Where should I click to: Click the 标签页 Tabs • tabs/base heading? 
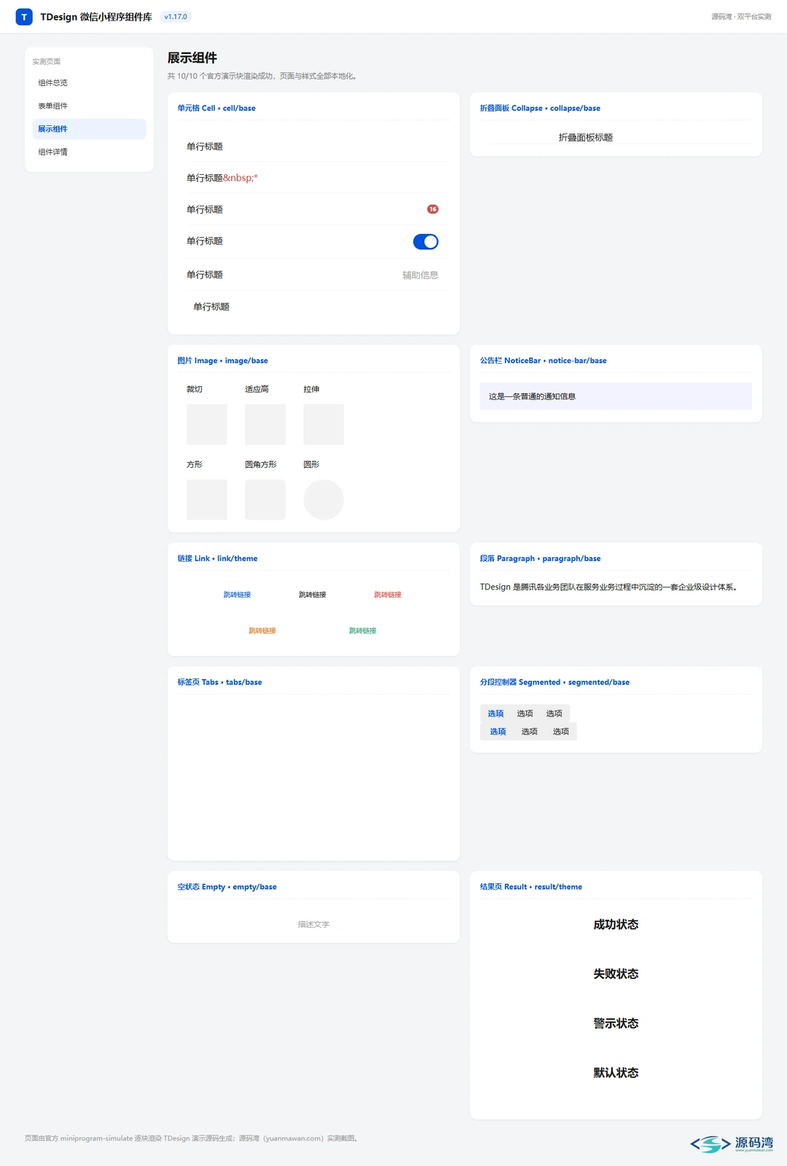pyautogui.click(x=219, y=683)
